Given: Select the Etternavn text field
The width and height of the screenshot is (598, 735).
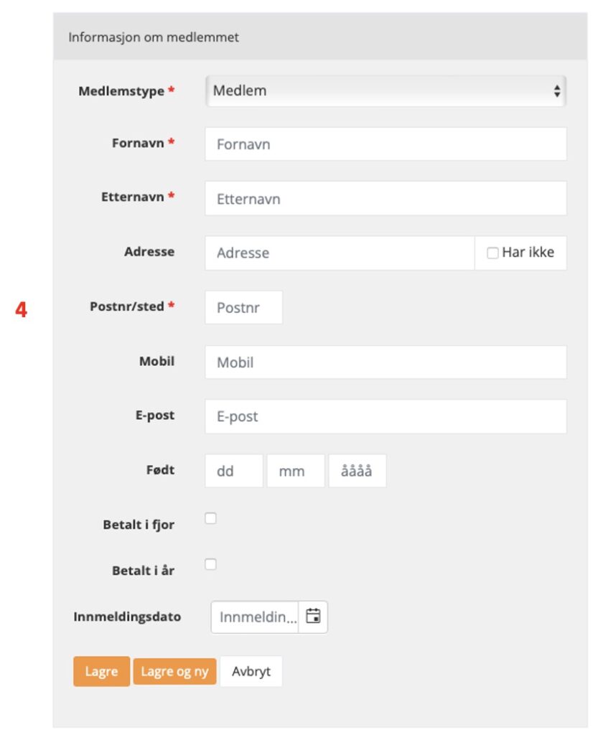Looking at the screenshot, I should pos(386,198).
